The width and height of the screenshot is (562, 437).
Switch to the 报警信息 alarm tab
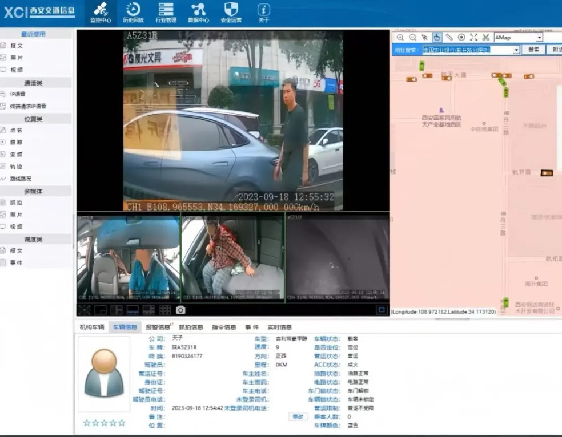click(158, 327)
